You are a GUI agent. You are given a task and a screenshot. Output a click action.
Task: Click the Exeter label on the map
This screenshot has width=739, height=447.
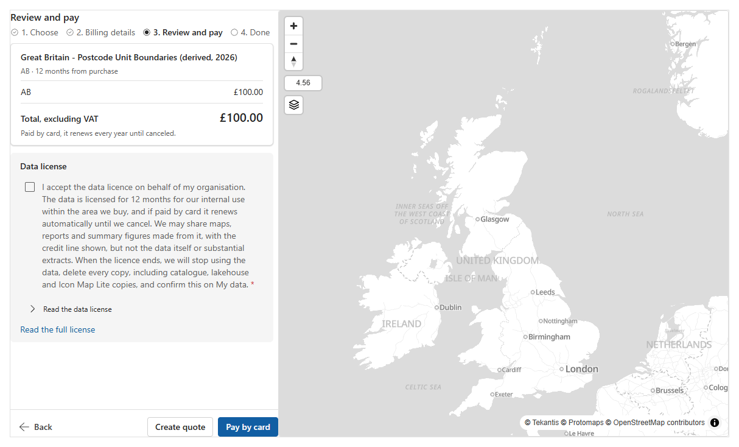click(503, 394)
